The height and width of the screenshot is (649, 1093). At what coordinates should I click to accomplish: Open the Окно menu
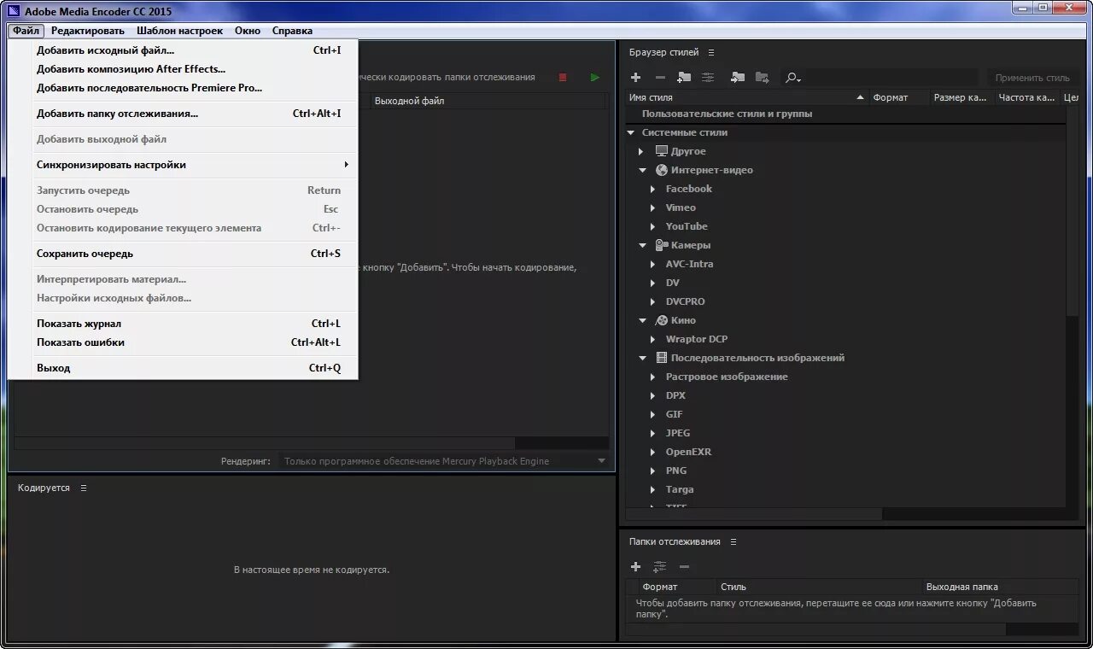(248, 31)
